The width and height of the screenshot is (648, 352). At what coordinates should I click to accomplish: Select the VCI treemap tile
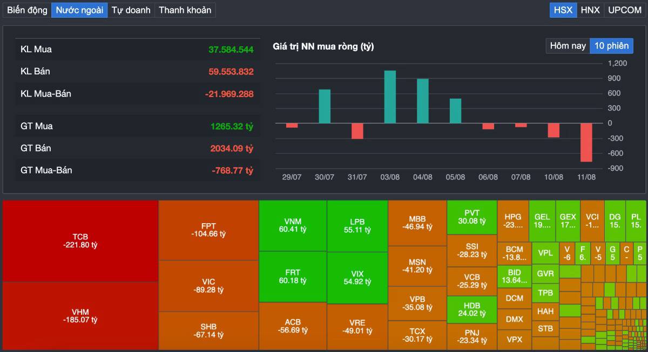(592, 221)
